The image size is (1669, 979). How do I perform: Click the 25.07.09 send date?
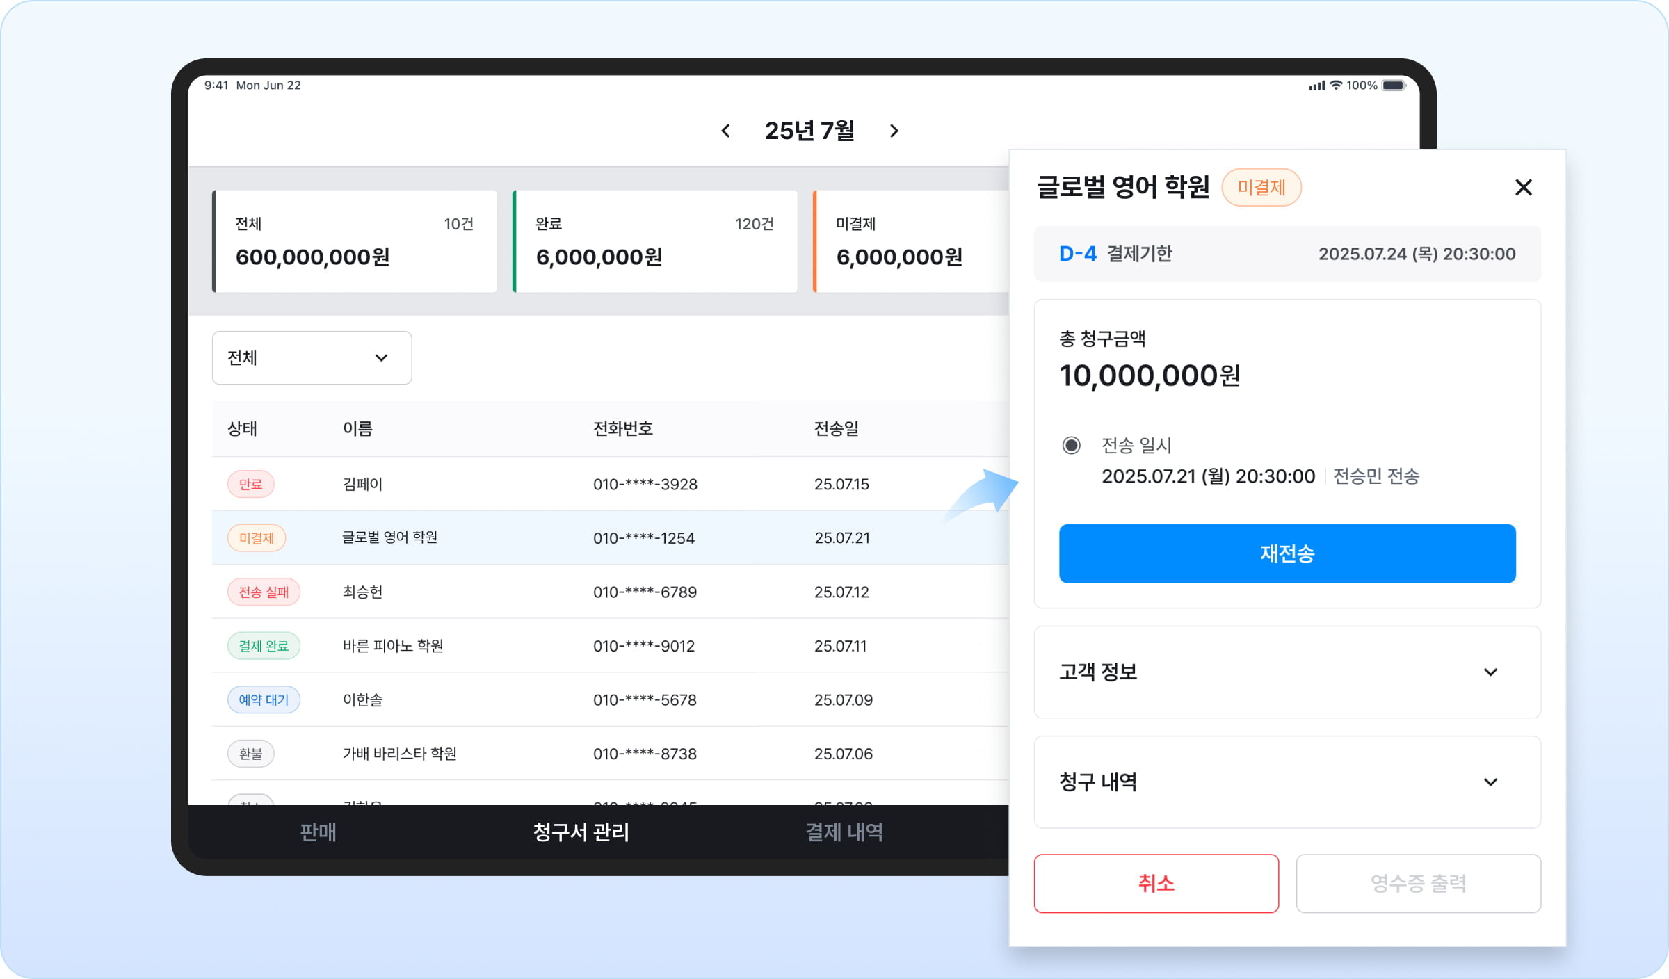(x=843, y=699)
